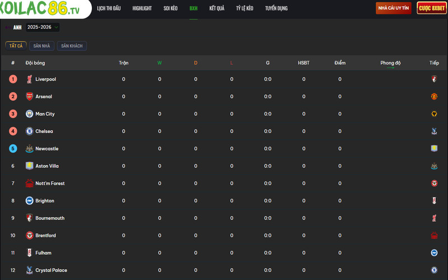Open the Kết quả menu item
This screenshot has height=280, width=448.
[217, 8]
